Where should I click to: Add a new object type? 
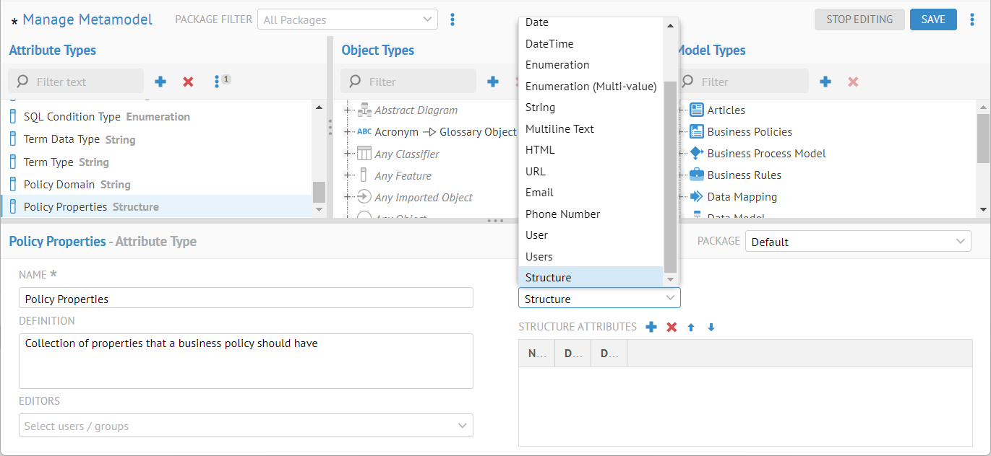pos(493,82)
